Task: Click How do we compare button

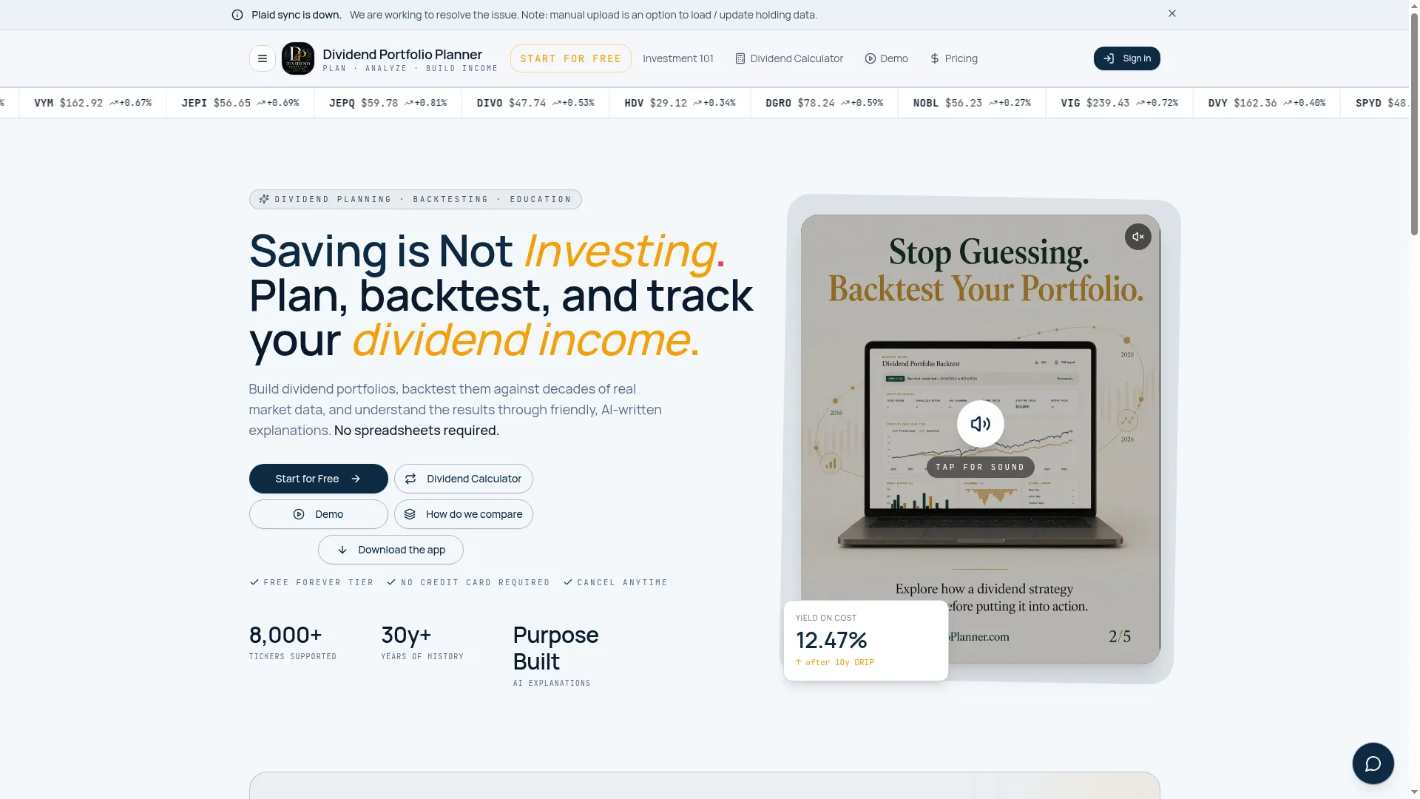Action: click(x=463, y=514)
